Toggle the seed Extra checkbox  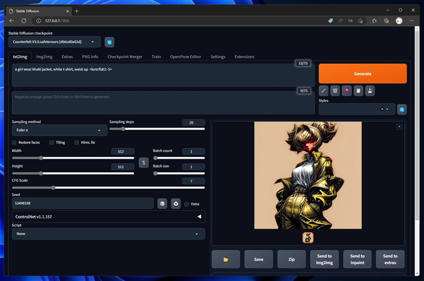[187, 204]
